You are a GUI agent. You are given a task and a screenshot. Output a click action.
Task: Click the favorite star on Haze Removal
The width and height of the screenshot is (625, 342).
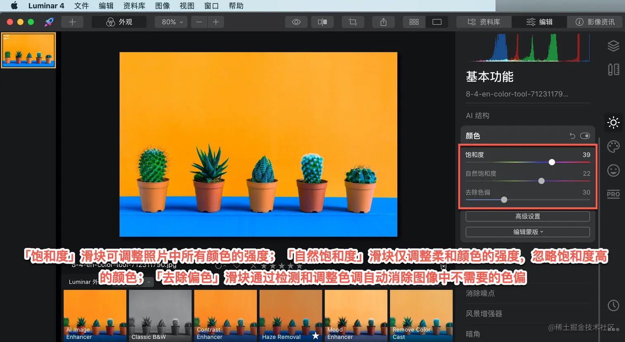click(x=316, y=335)
